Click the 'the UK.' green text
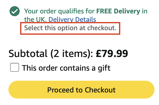 tap(35, 20)
